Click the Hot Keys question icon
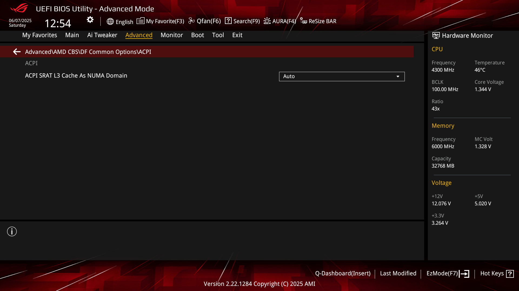The width and height of the screenshot is (519, 291). pyautogui.click(x=510, y=274)
